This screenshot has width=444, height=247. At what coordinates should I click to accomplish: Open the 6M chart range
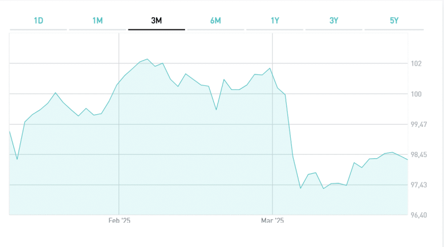[x=216, y=21]
